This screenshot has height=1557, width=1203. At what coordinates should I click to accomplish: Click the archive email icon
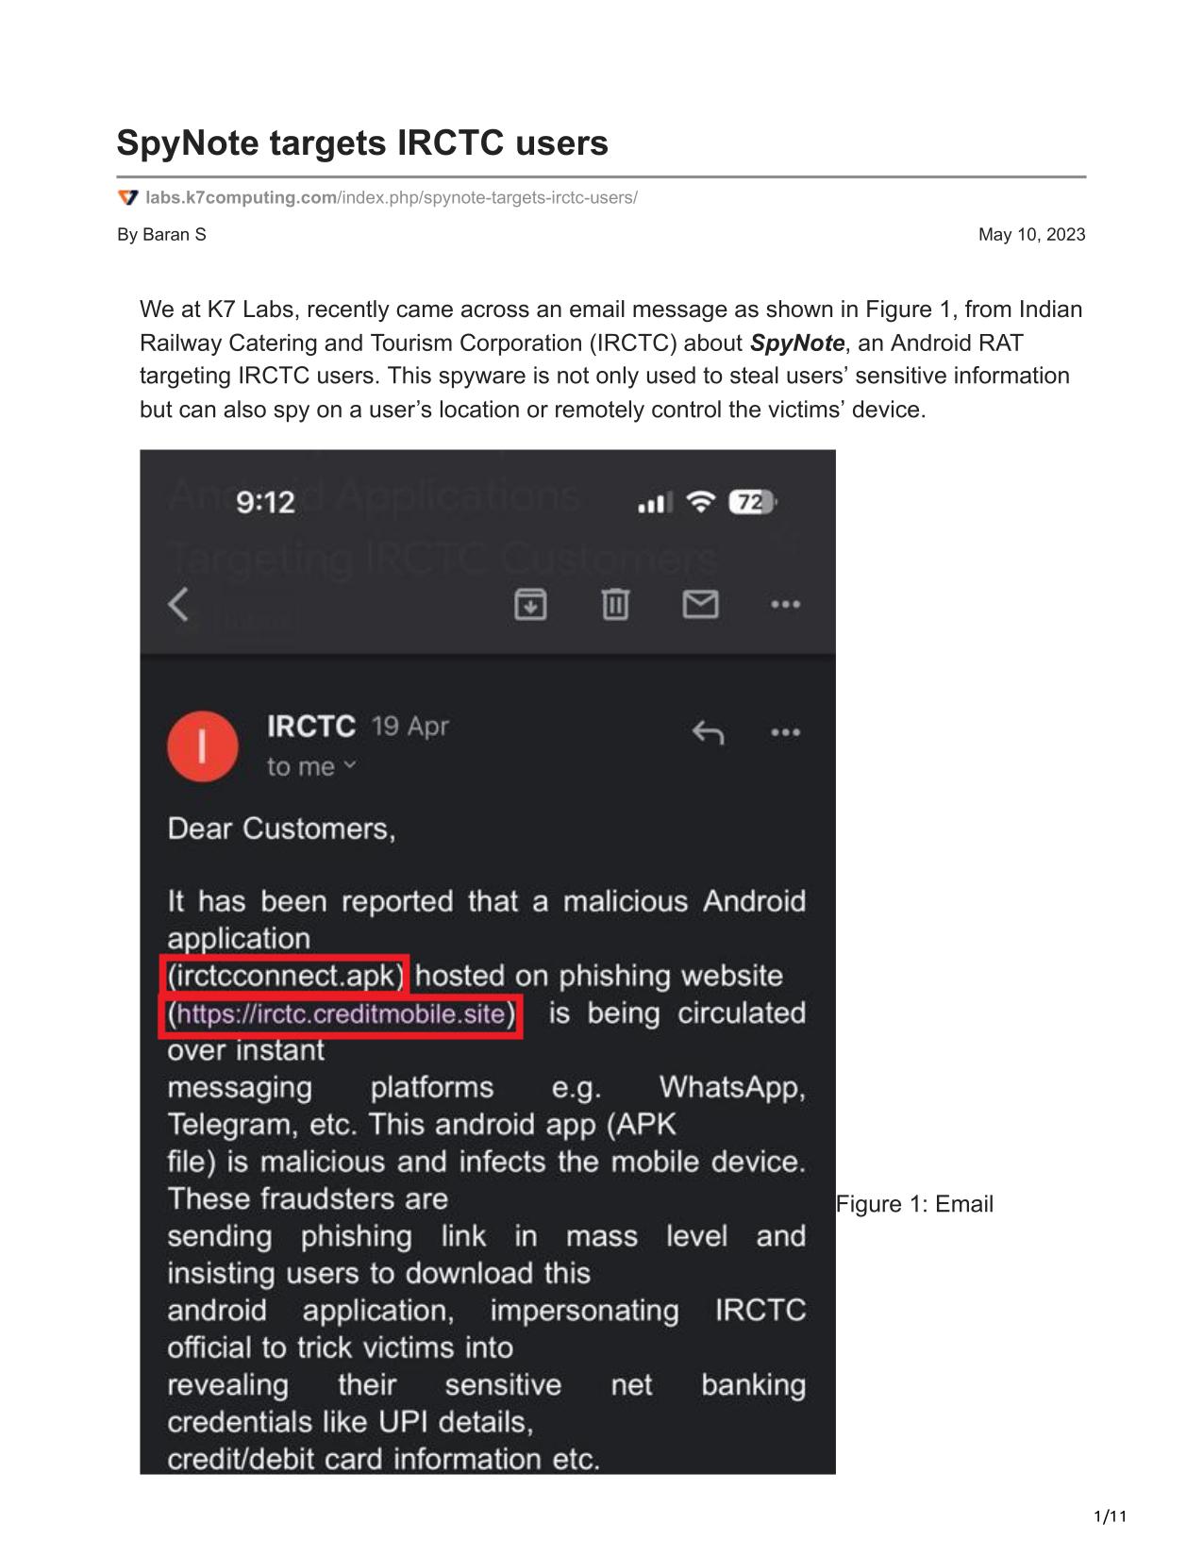point(530,604)
